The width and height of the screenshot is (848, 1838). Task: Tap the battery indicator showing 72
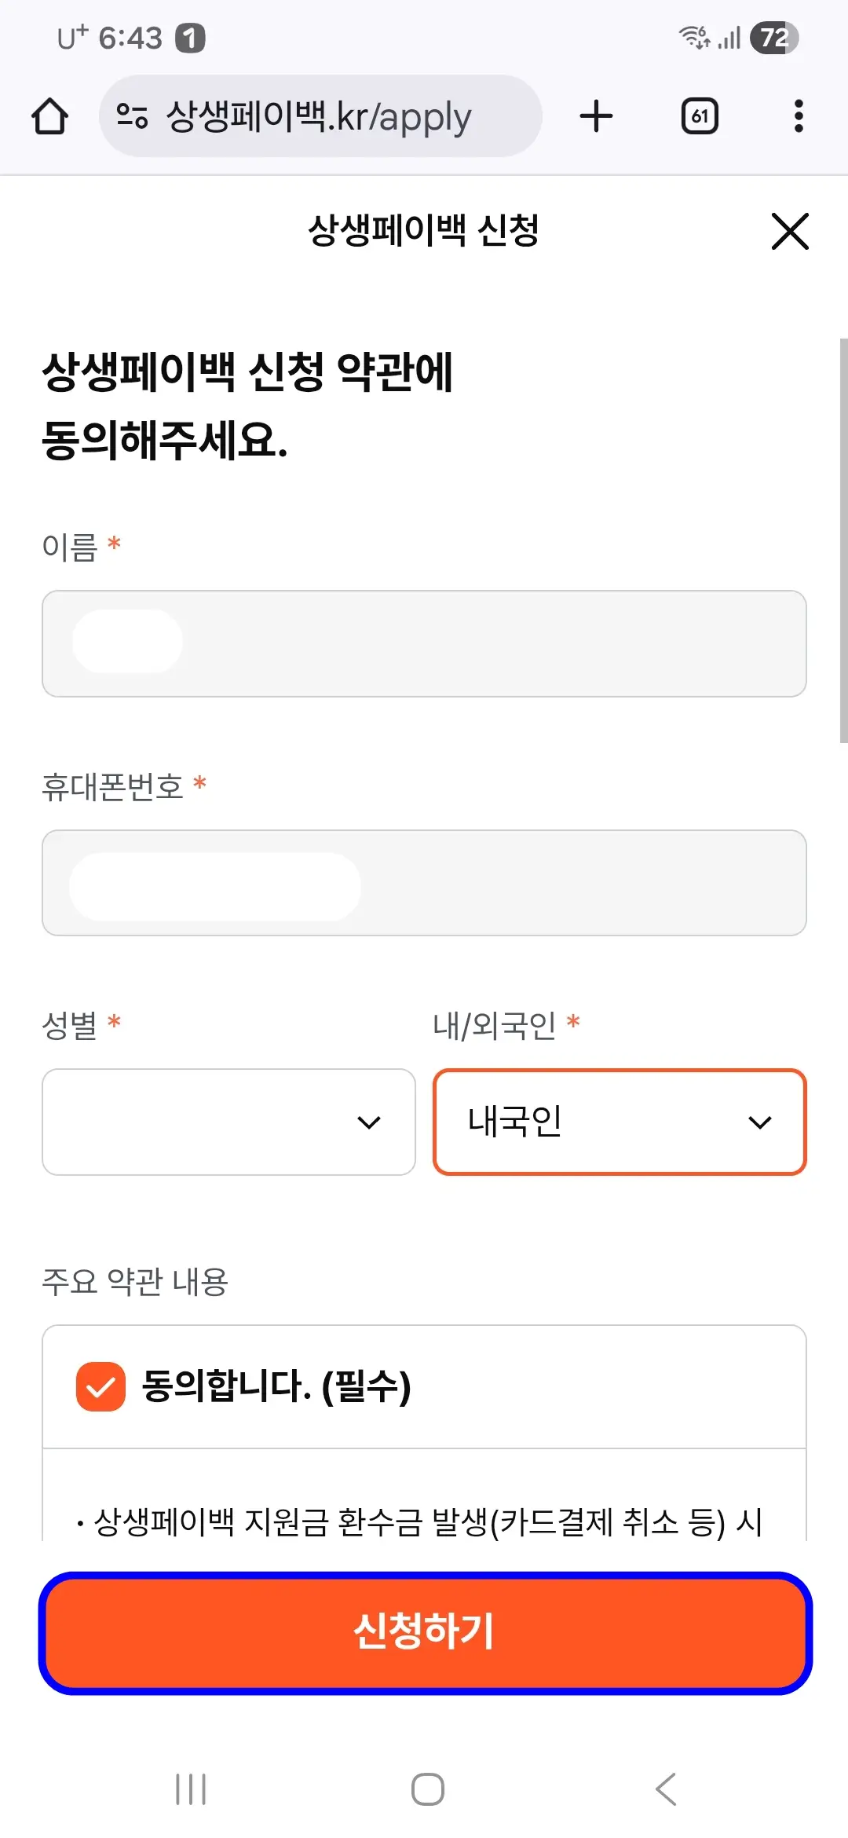point(770,37)
